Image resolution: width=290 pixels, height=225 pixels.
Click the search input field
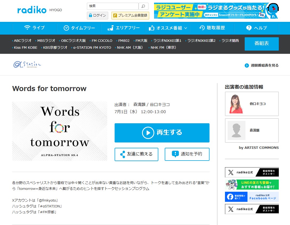[113, 6]
